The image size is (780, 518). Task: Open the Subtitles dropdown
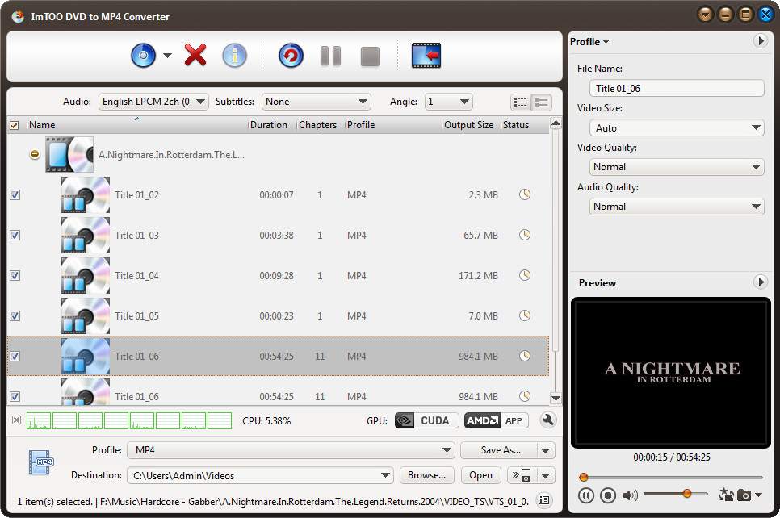pyautogui.click(x=317, y=102)
